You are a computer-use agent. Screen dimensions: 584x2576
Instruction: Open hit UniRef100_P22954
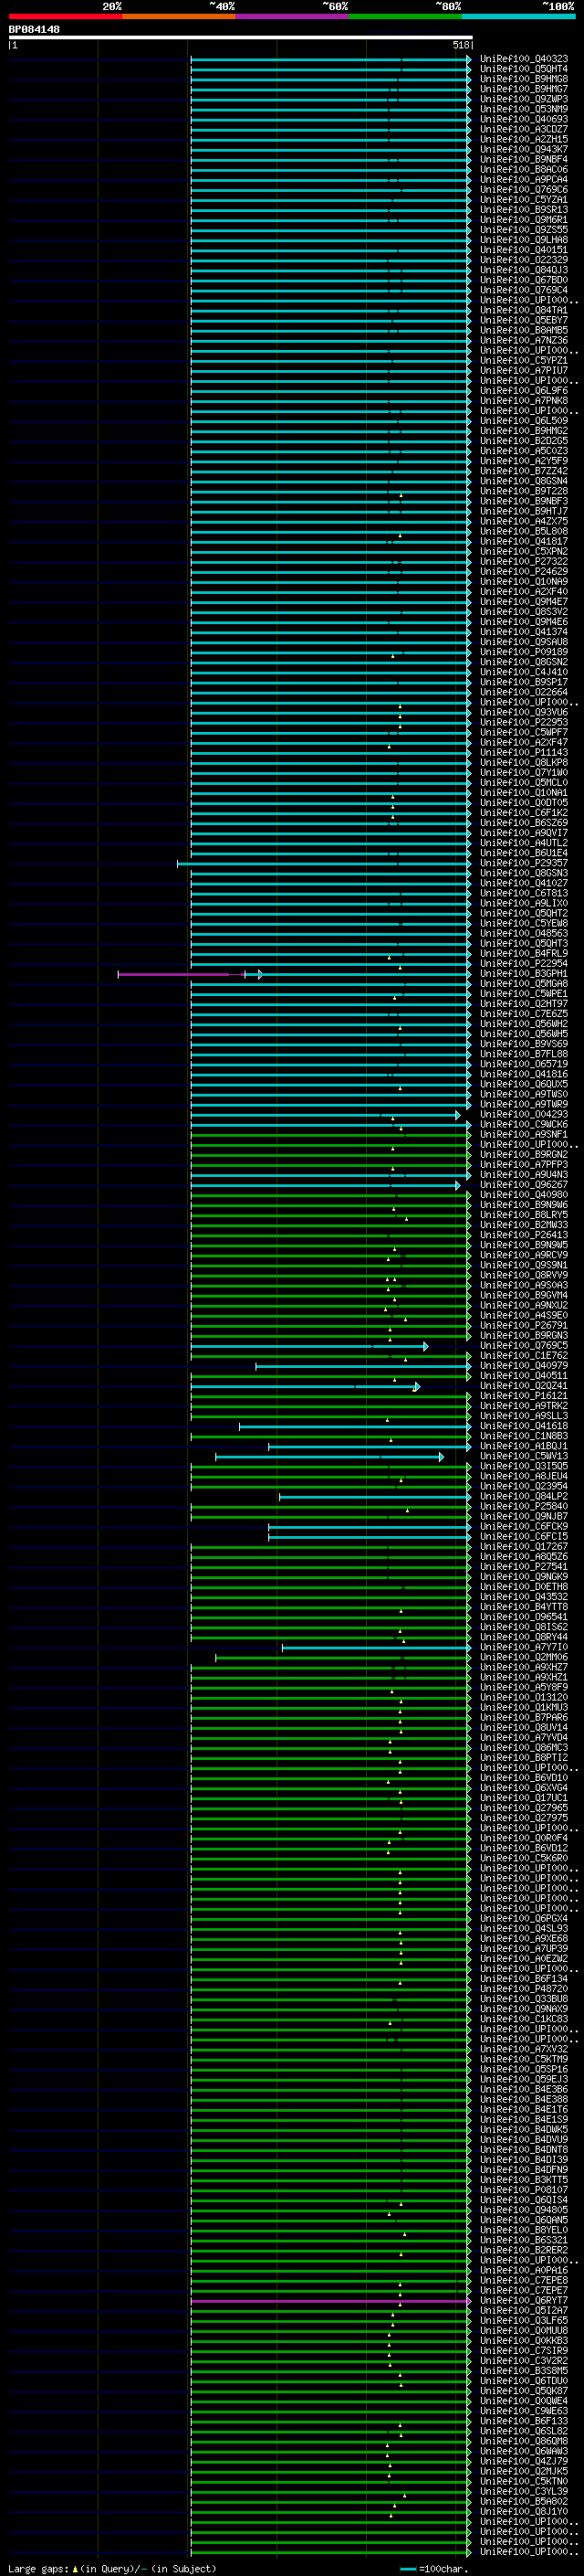click(x=524, y=964)
